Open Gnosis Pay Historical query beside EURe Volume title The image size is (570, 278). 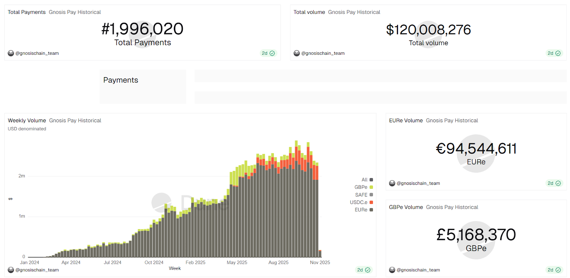pos(452,121)
